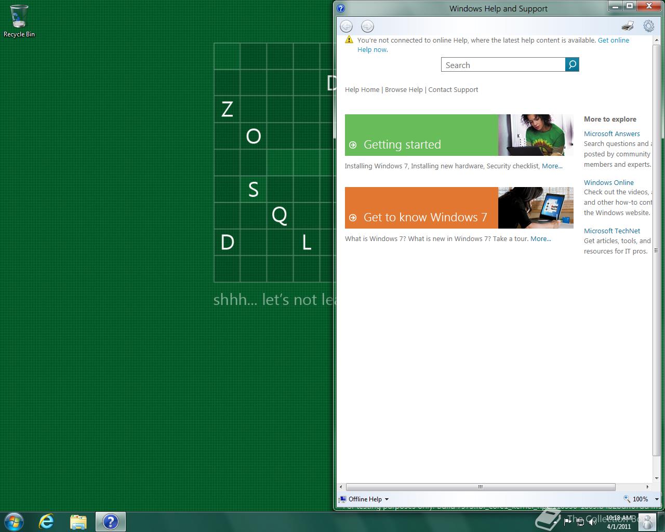The image size is (665, 532).
Task: Click the taskbar clock showing 4/1/2011
Action: coord(618,522)
